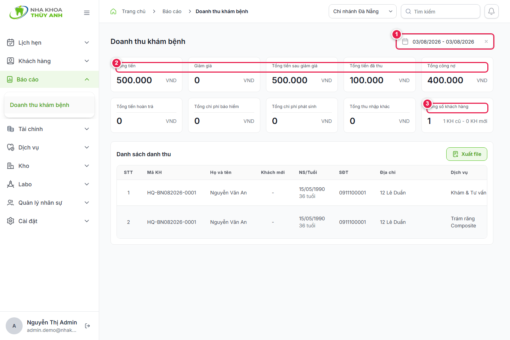The width and height of the screenshot is (510, 340).
Task: Open the Cài đặt menu item
Action: click(x=49, y=221)
